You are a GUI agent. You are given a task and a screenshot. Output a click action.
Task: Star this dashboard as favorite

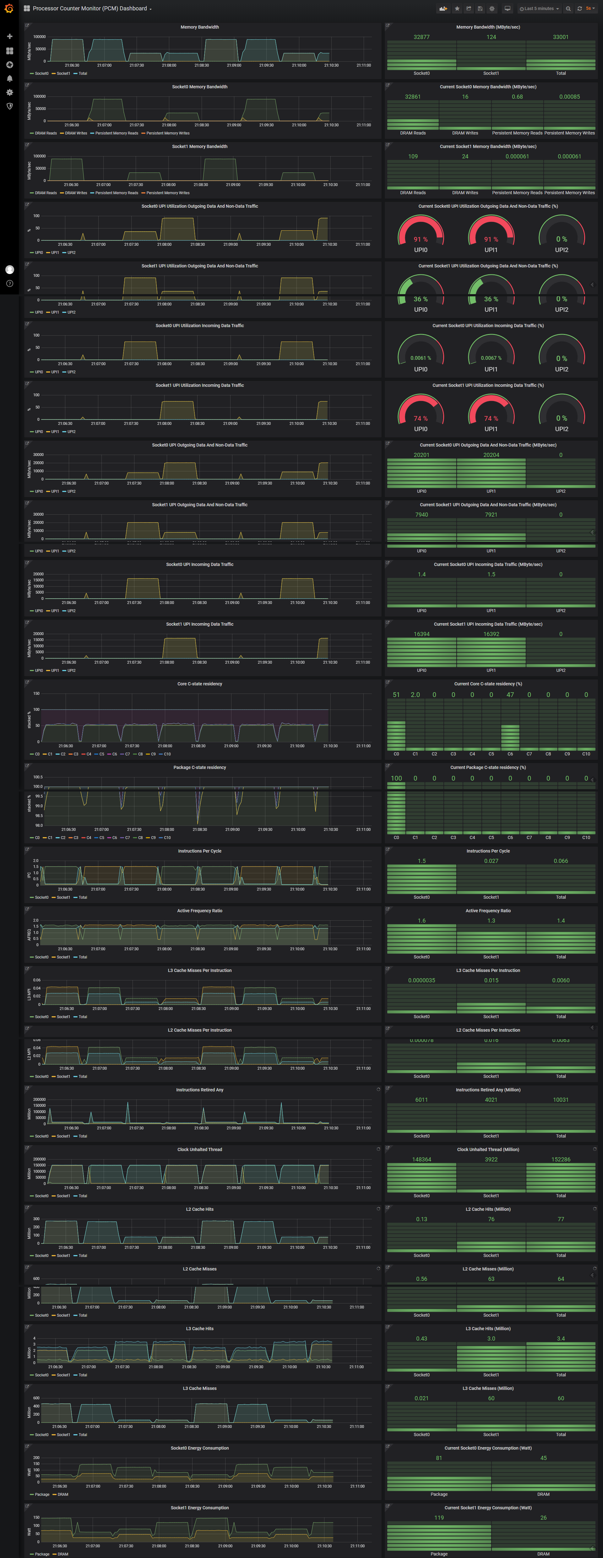(x=457, y=8)
